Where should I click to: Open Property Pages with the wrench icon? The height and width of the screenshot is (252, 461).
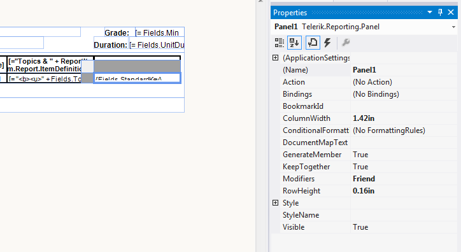coord(346,43)
